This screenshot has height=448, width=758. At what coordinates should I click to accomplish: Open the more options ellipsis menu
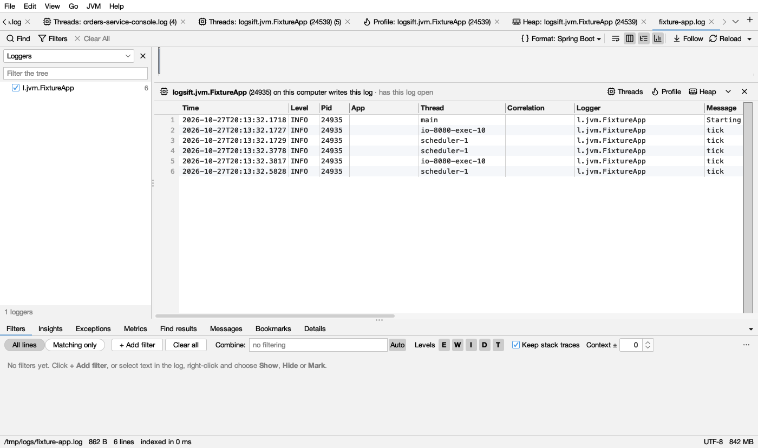(746, 345)
